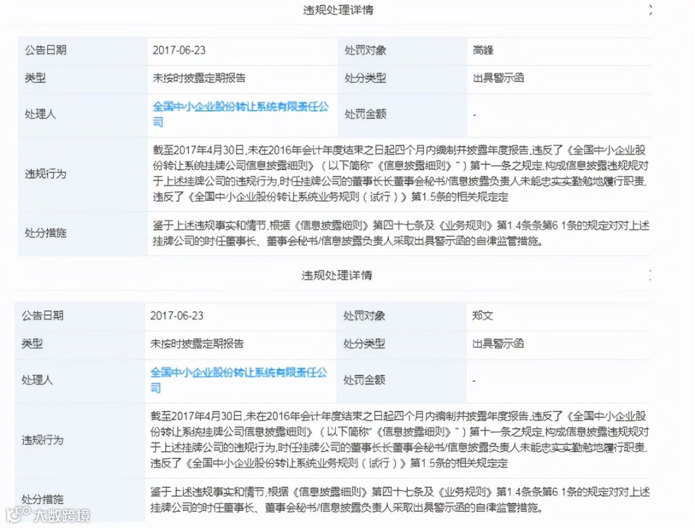Select the penalized person name 郑文

click(x=483, y=316)
